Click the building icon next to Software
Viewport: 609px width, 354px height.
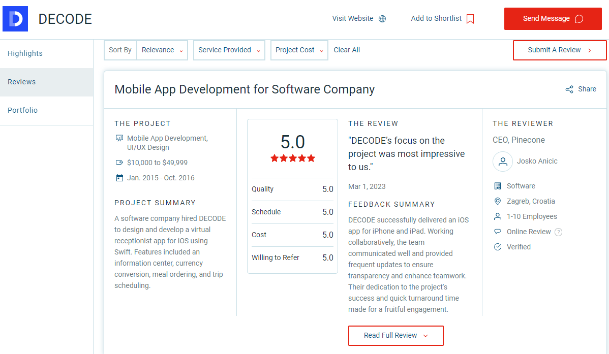point(498,186)
